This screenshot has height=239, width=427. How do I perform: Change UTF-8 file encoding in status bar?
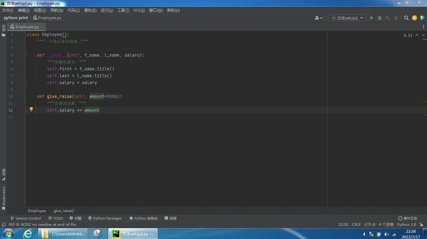(370, 225)
